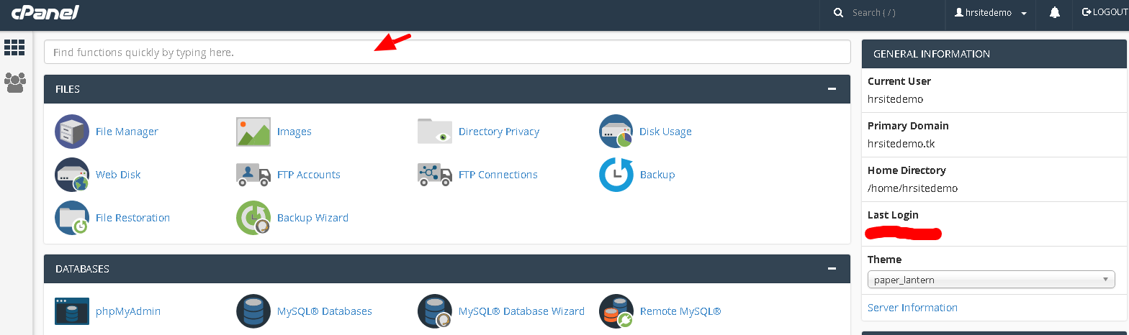Open the MySQL Database Wizard link
Viewport: 1129px width, 335px height.
[521, 311]
